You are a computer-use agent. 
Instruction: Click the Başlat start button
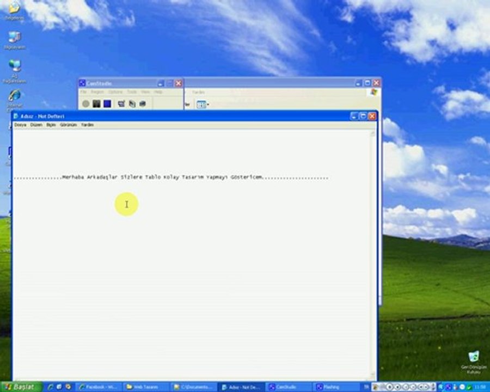[21, 387]
